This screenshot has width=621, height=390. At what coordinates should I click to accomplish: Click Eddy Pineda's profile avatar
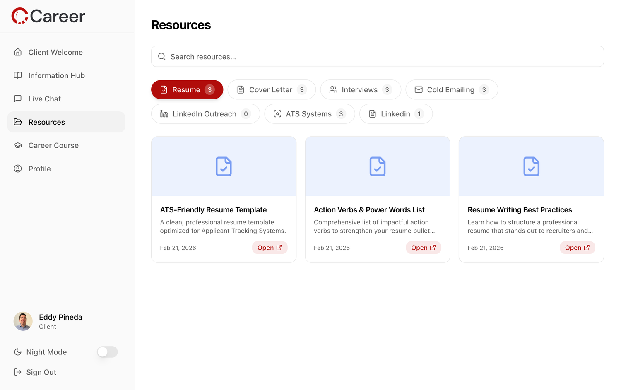(23, 321)
